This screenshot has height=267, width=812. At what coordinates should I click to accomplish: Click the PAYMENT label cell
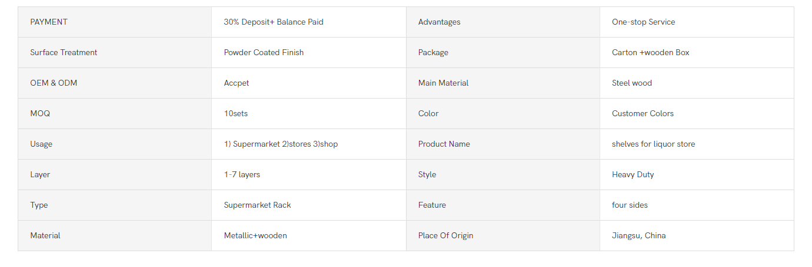115,22
